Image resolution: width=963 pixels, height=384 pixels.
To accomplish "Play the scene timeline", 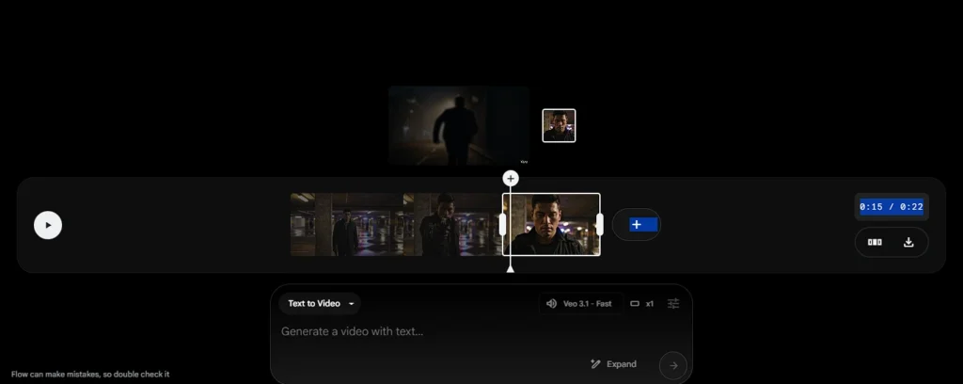I will tap(48, 225).
